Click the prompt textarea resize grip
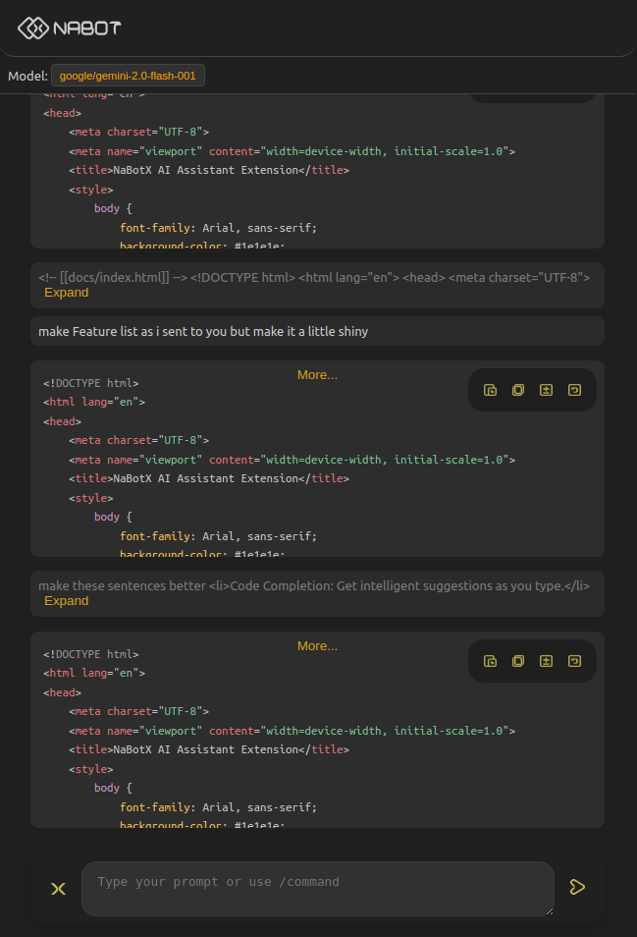Screen dimensions: 637x937 [550, 911]
